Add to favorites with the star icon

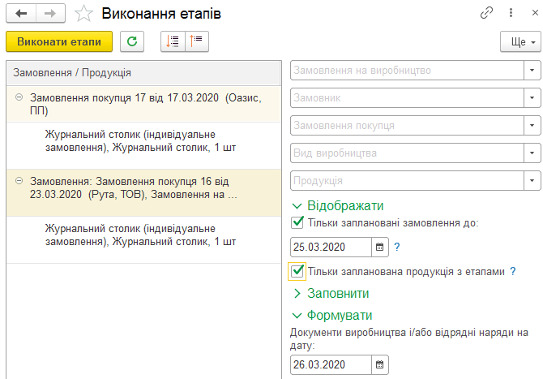click(x=83, y=14)
